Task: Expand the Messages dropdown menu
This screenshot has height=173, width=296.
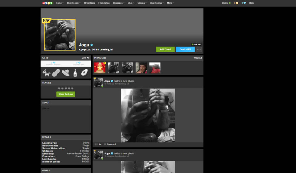Action: pos(118,3)
